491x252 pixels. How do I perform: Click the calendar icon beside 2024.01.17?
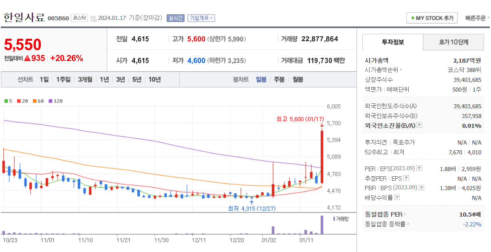93,18
